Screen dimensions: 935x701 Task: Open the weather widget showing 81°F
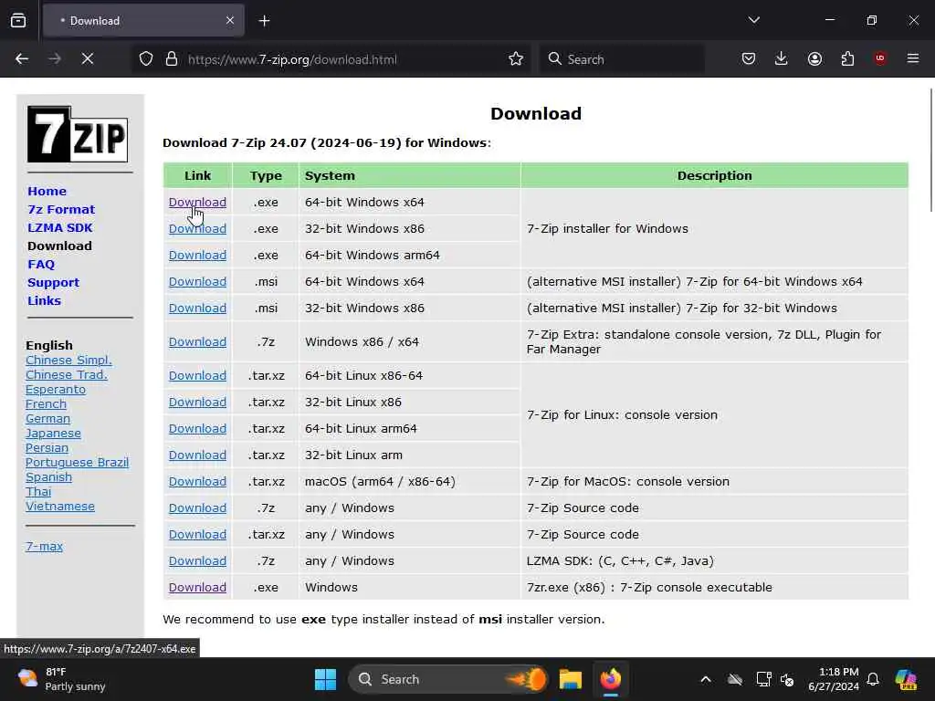click(62, 679)
